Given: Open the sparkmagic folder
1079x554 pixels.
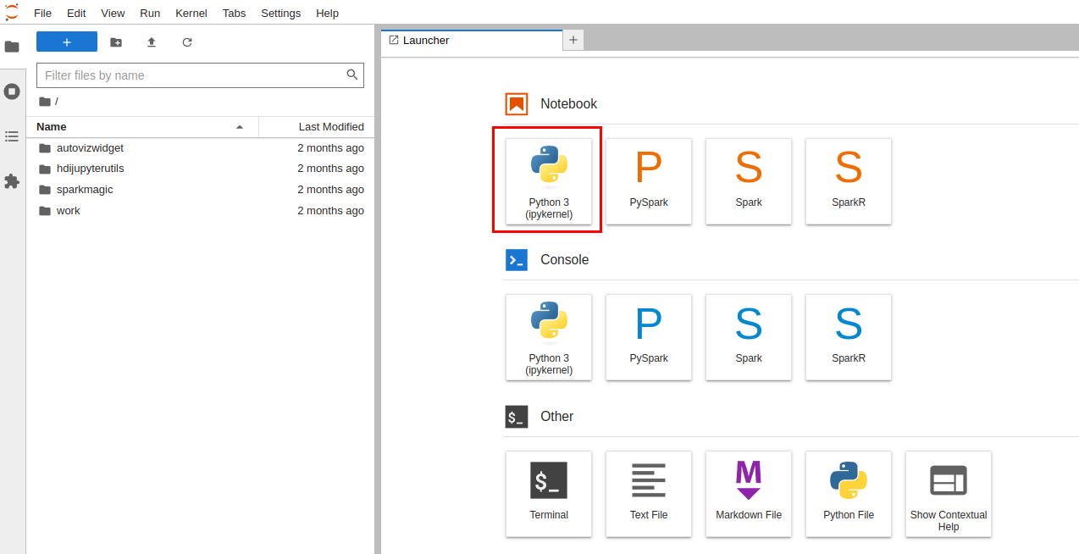Looking at the screenshot, I should (85, 190).
